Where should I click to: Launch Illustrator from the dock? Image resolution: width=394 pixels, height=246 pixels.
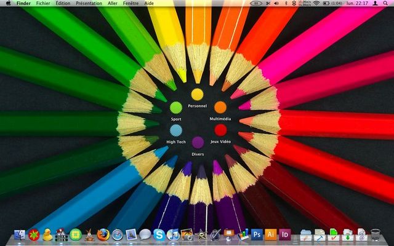[271, 235]
